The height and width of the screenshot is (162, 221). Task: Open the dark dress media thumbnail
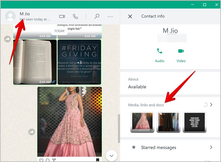pyautogui.click(x=168, y=122)
